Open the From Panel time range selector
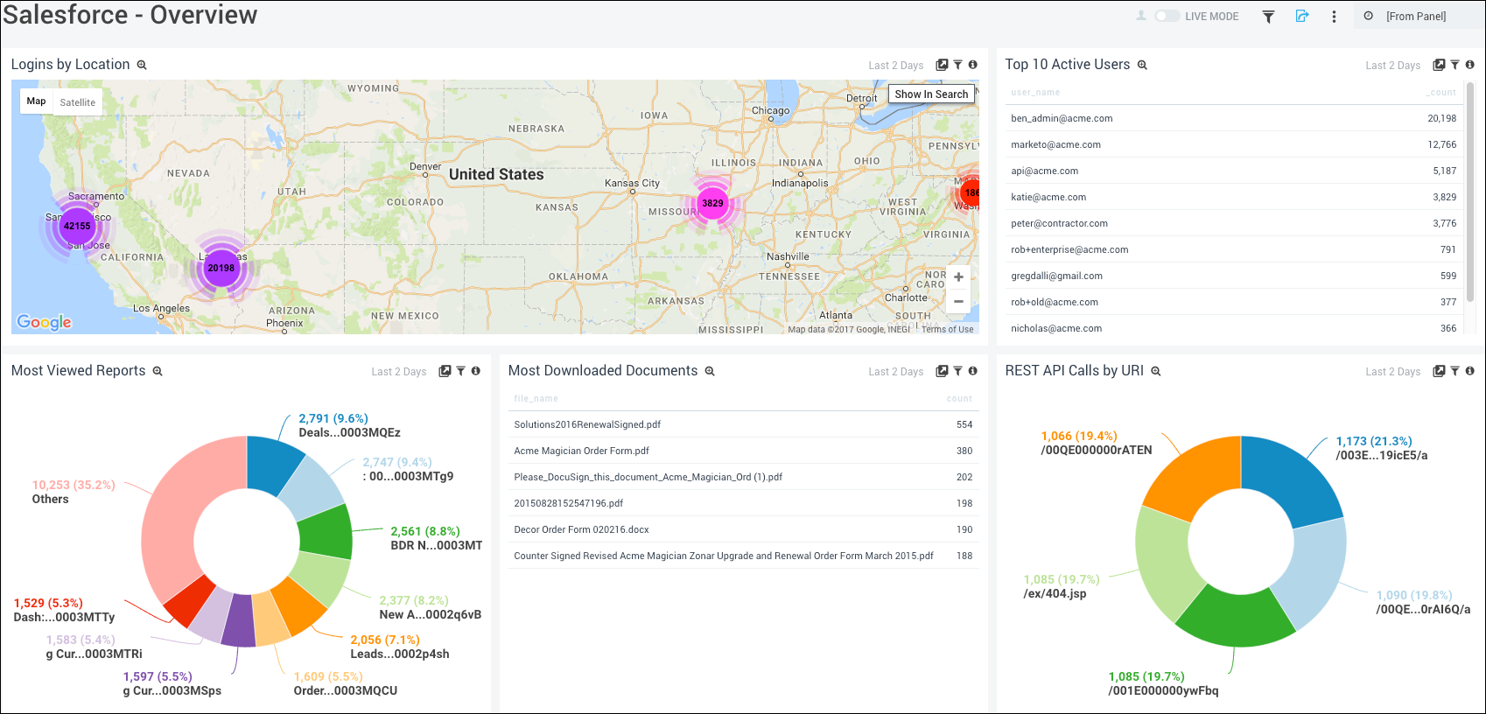1486x714 pixels. [1415, 17]
